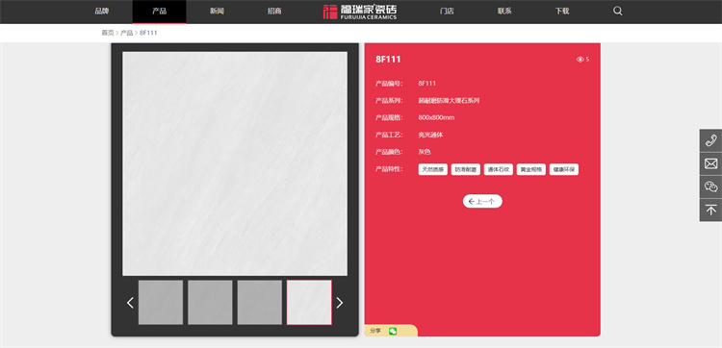Click the email envelope sidebar icon
This screenshot has height=348, width=722.
(710, 163)
